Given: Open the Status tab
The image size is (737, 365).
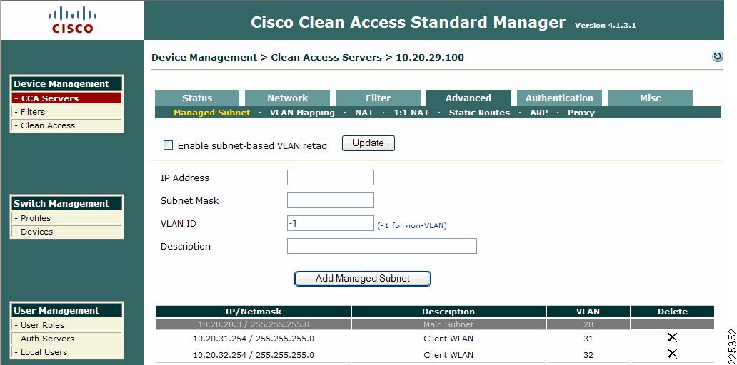Looking at the screenshot, I should (x=197, y=98).
